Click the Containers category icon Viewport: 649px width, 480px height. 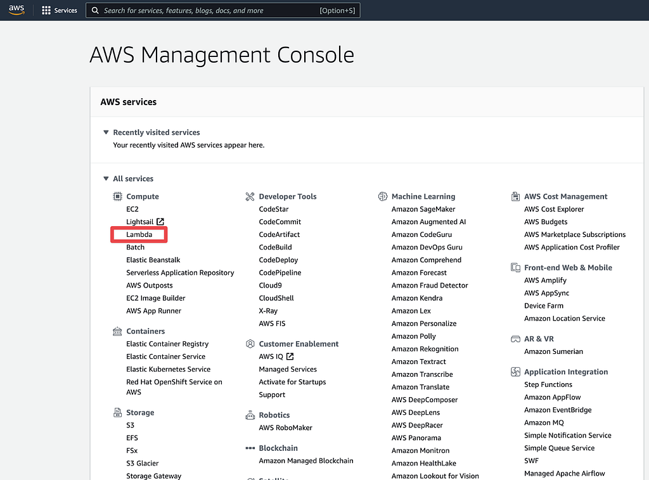[117, 331]
